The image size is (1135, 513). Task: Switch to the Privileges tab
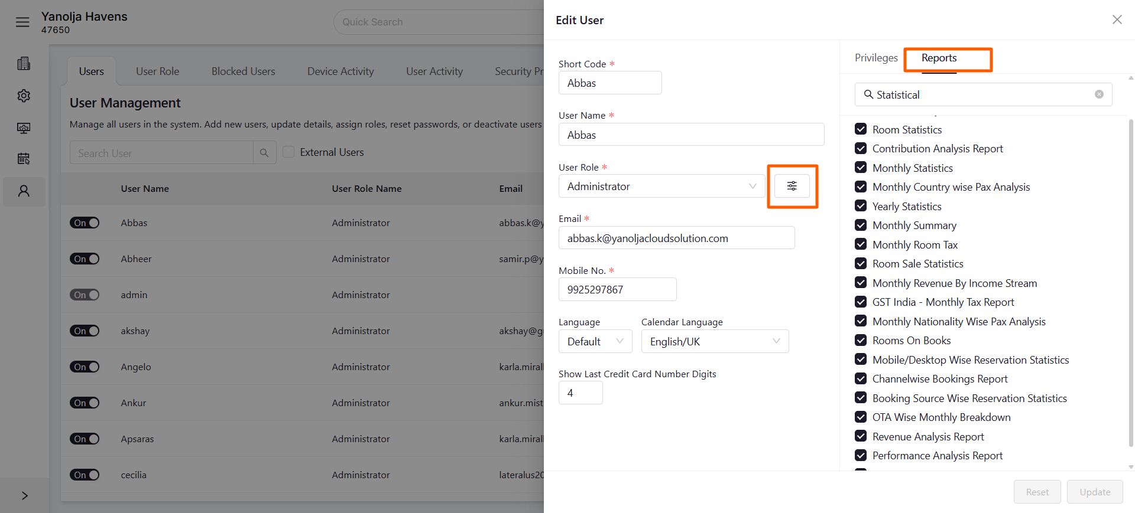(876, 58)
